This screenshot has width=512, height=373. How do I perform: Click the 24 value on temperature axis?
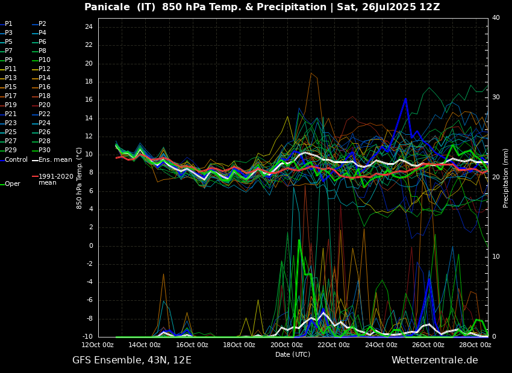tap(89, 27)
